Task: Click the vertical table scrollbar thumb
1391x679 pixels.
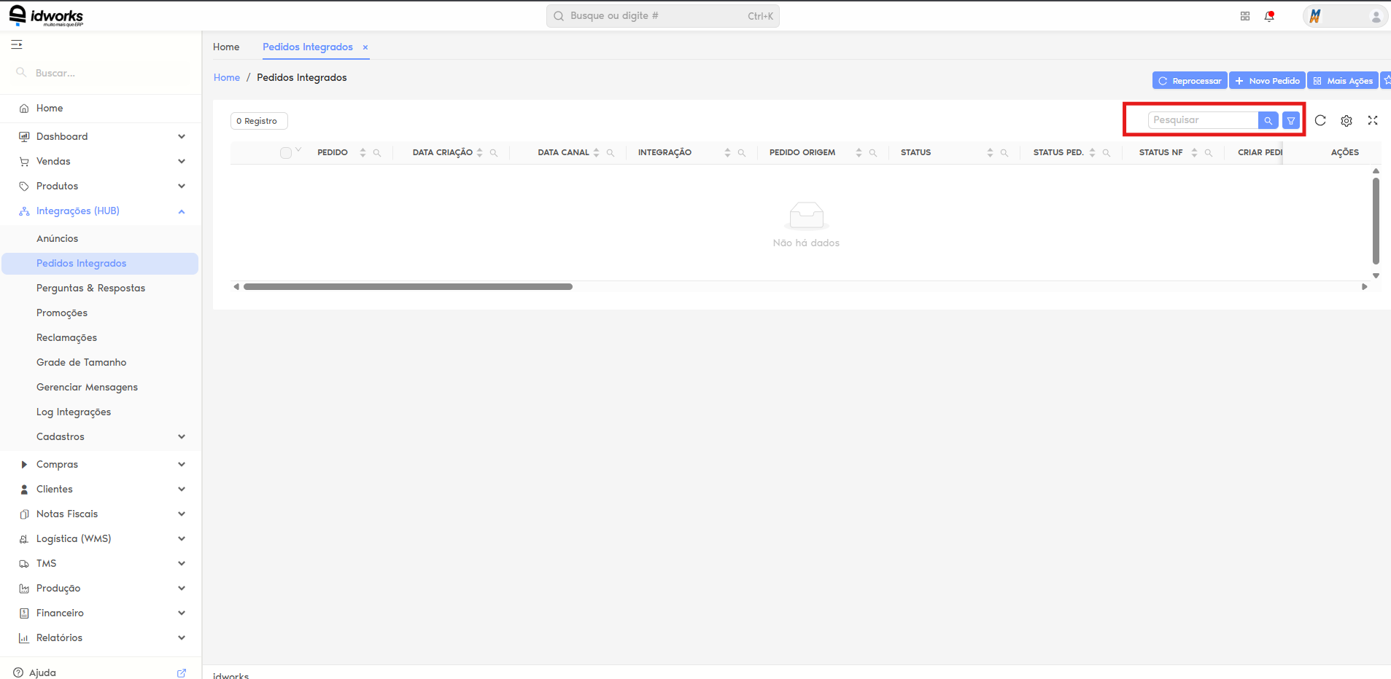Action: (1376, 221)
